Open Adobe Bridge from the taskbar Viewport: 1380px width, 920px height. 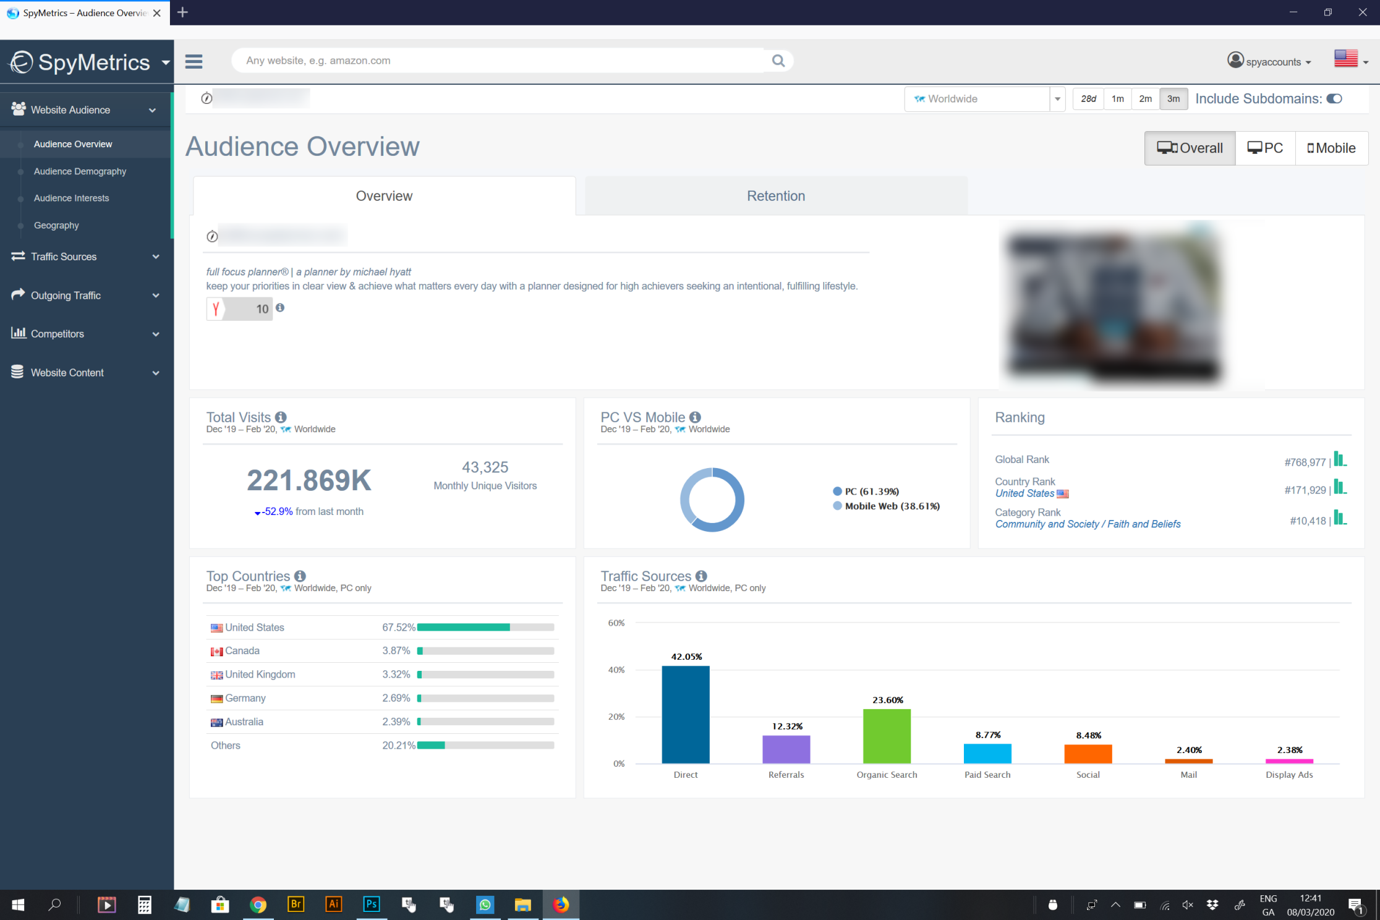point(296,905)
